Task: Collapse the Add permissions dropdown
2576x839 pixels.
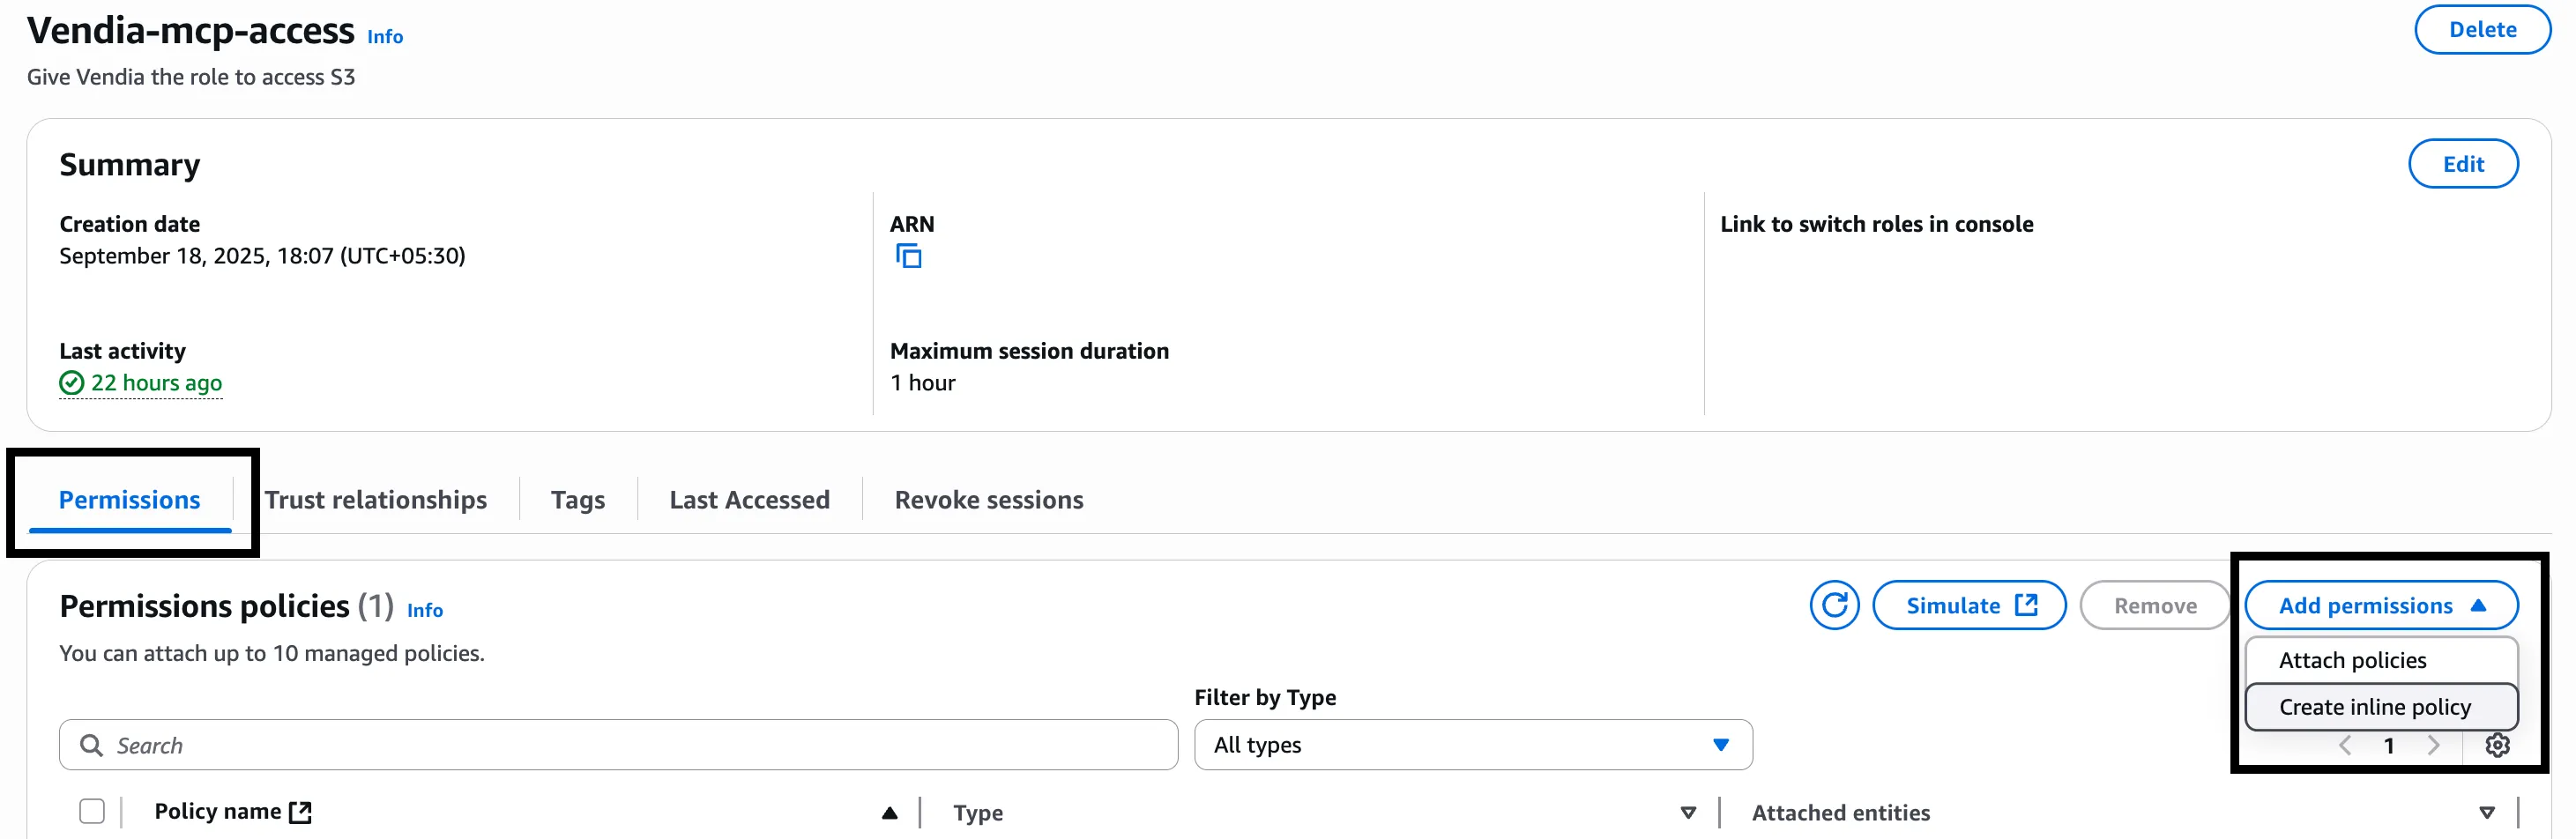Action: (x=2380, y=605)
